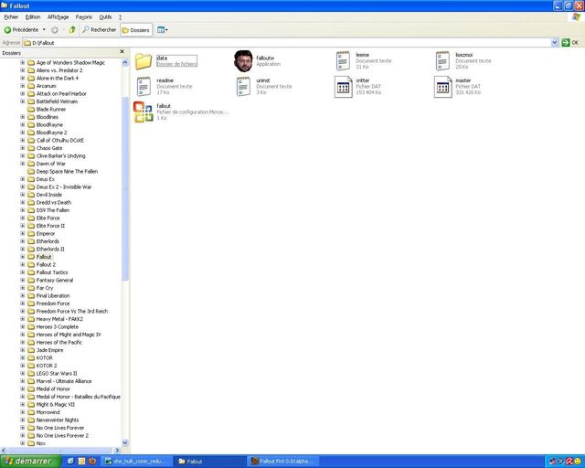The height and width of the screenshot is (468, 585).
Task: Open the leeme text document icon
Action: [x=343, y=61]
